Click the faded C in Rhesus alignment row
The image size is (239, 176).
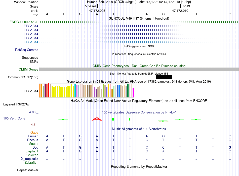point(147,140)
